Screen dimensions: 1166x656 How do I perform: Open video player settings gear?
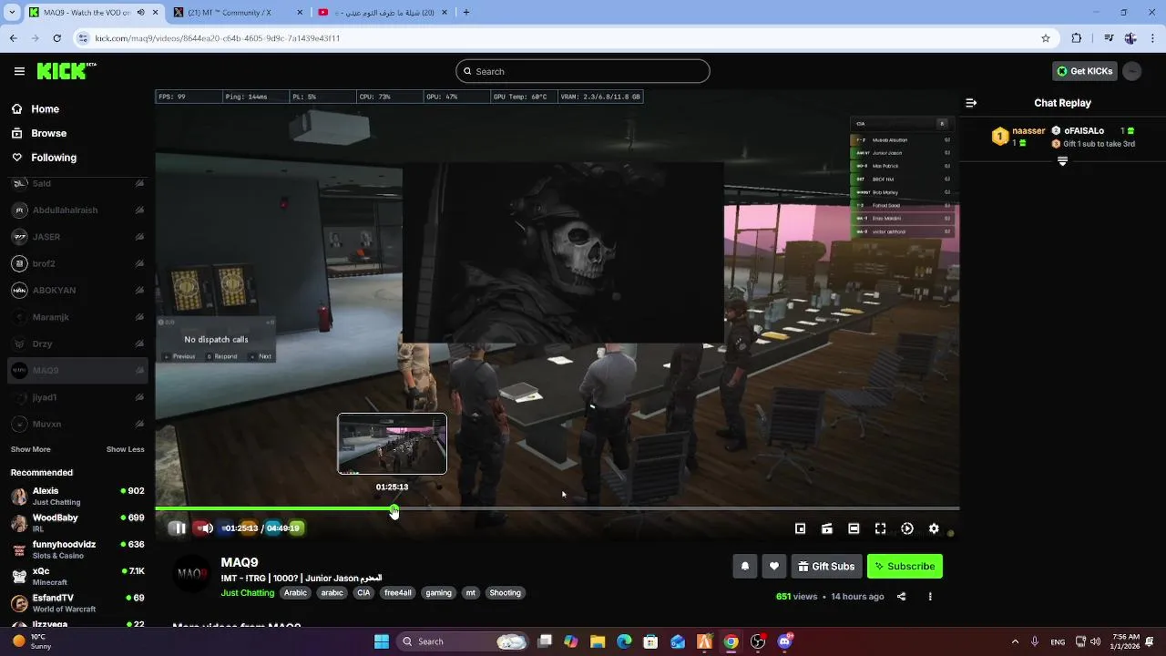(934, 528)
